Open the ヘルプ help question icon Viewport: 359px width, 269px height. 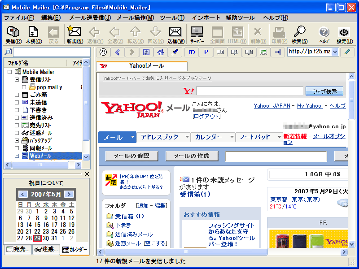click(x=324, y=35)
